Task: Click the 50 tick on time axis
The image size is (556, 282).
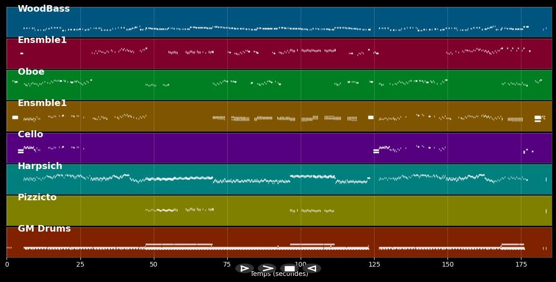Action: [154, 264]
